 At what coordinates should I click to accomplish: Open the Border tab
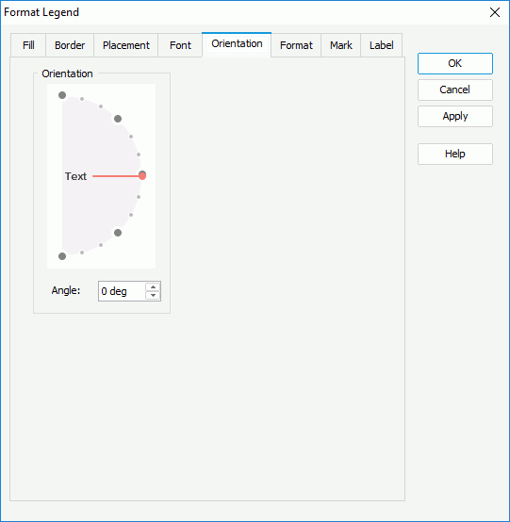tap(70, 45)
